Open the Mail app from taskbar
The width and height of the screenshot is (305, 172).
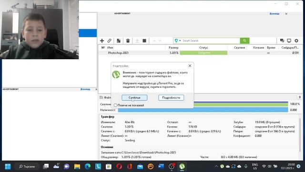(140, 166)
